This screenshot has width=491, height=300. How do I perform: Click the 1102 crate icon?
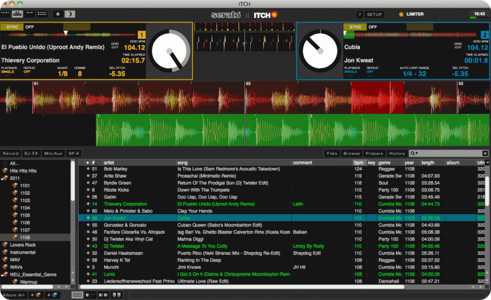[x=15, y=193]
